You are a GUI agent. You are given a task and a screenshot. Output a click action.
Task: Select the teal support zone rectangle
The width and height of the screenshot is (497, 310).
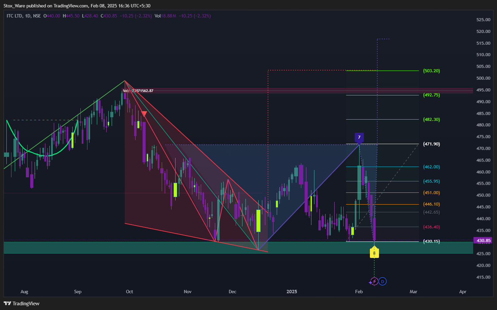click(x=238, y=248)
